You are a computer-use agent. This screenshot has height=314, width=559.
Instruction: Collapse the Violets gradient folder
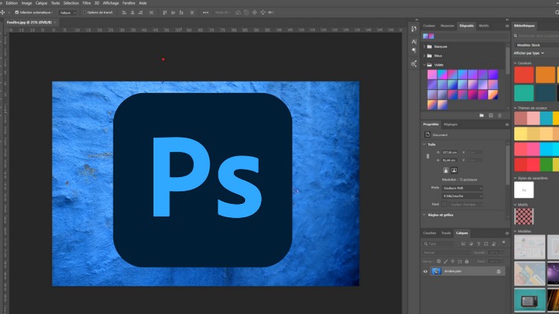click(424, 65)
